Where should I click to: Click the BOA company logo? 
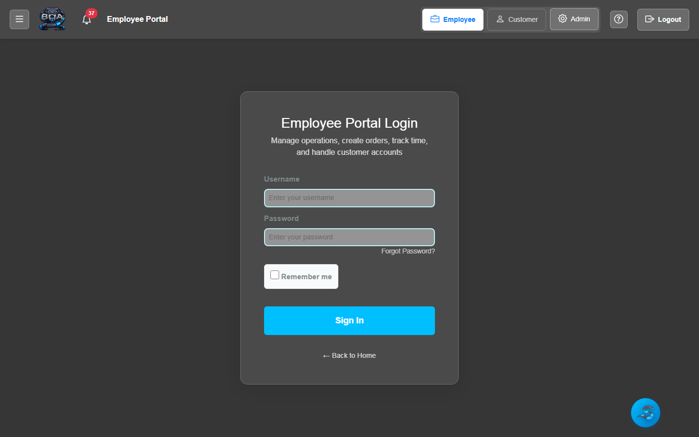(52, 18)
